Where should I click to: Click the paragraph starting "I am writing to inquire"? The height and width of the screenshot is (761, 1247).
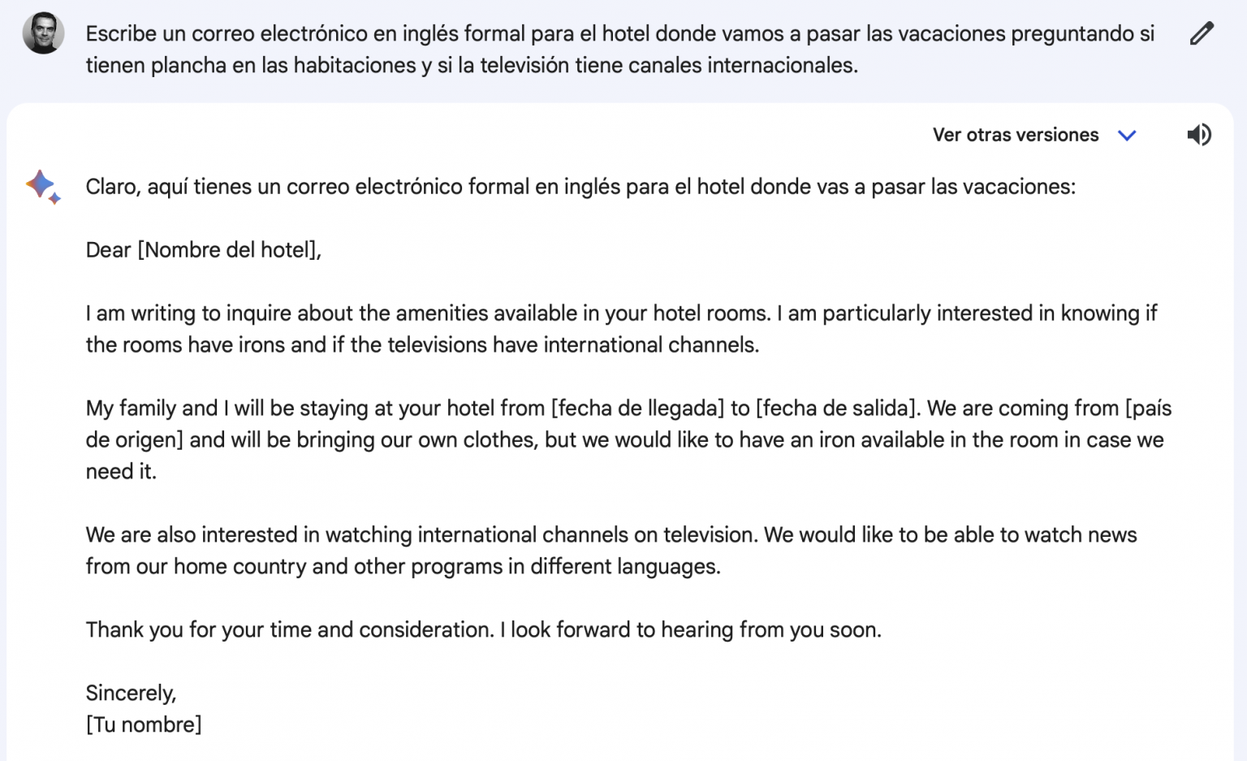621,329
